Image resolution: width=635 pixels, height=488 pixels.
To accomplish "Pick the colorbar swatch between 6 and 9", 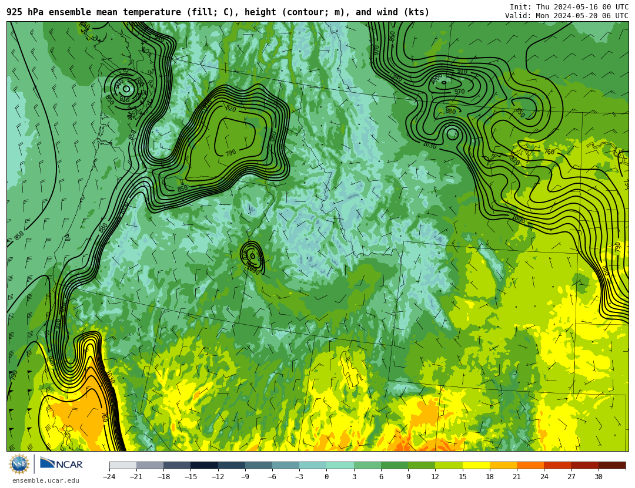I will pos(395,465).
